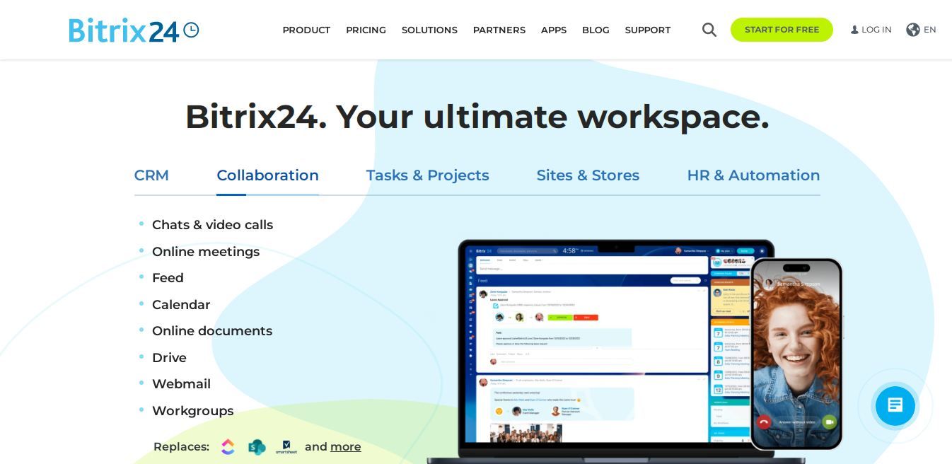952x464 pixels.
Task: Open the EN language selector
Action: pyautogui.click(x=929, y=30)
